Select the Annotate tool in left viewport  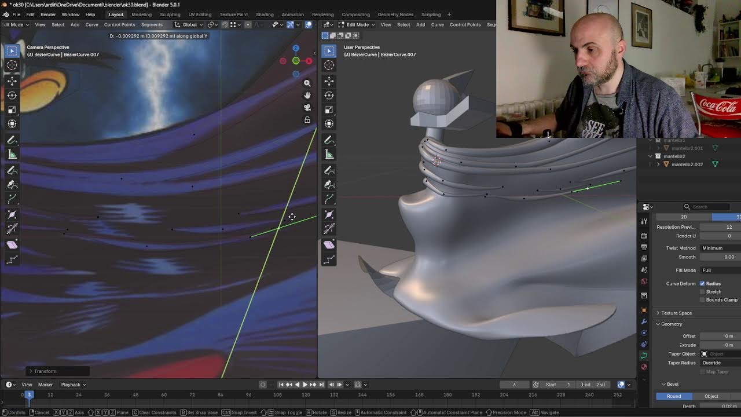pyautogui.click(x=12, y=140)
